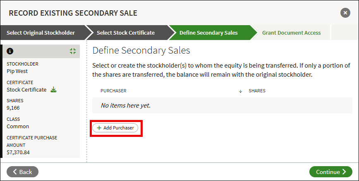Click the arrow on the Continue button
The height and width of the screenshot is (181, 359).
coord(345,172)
